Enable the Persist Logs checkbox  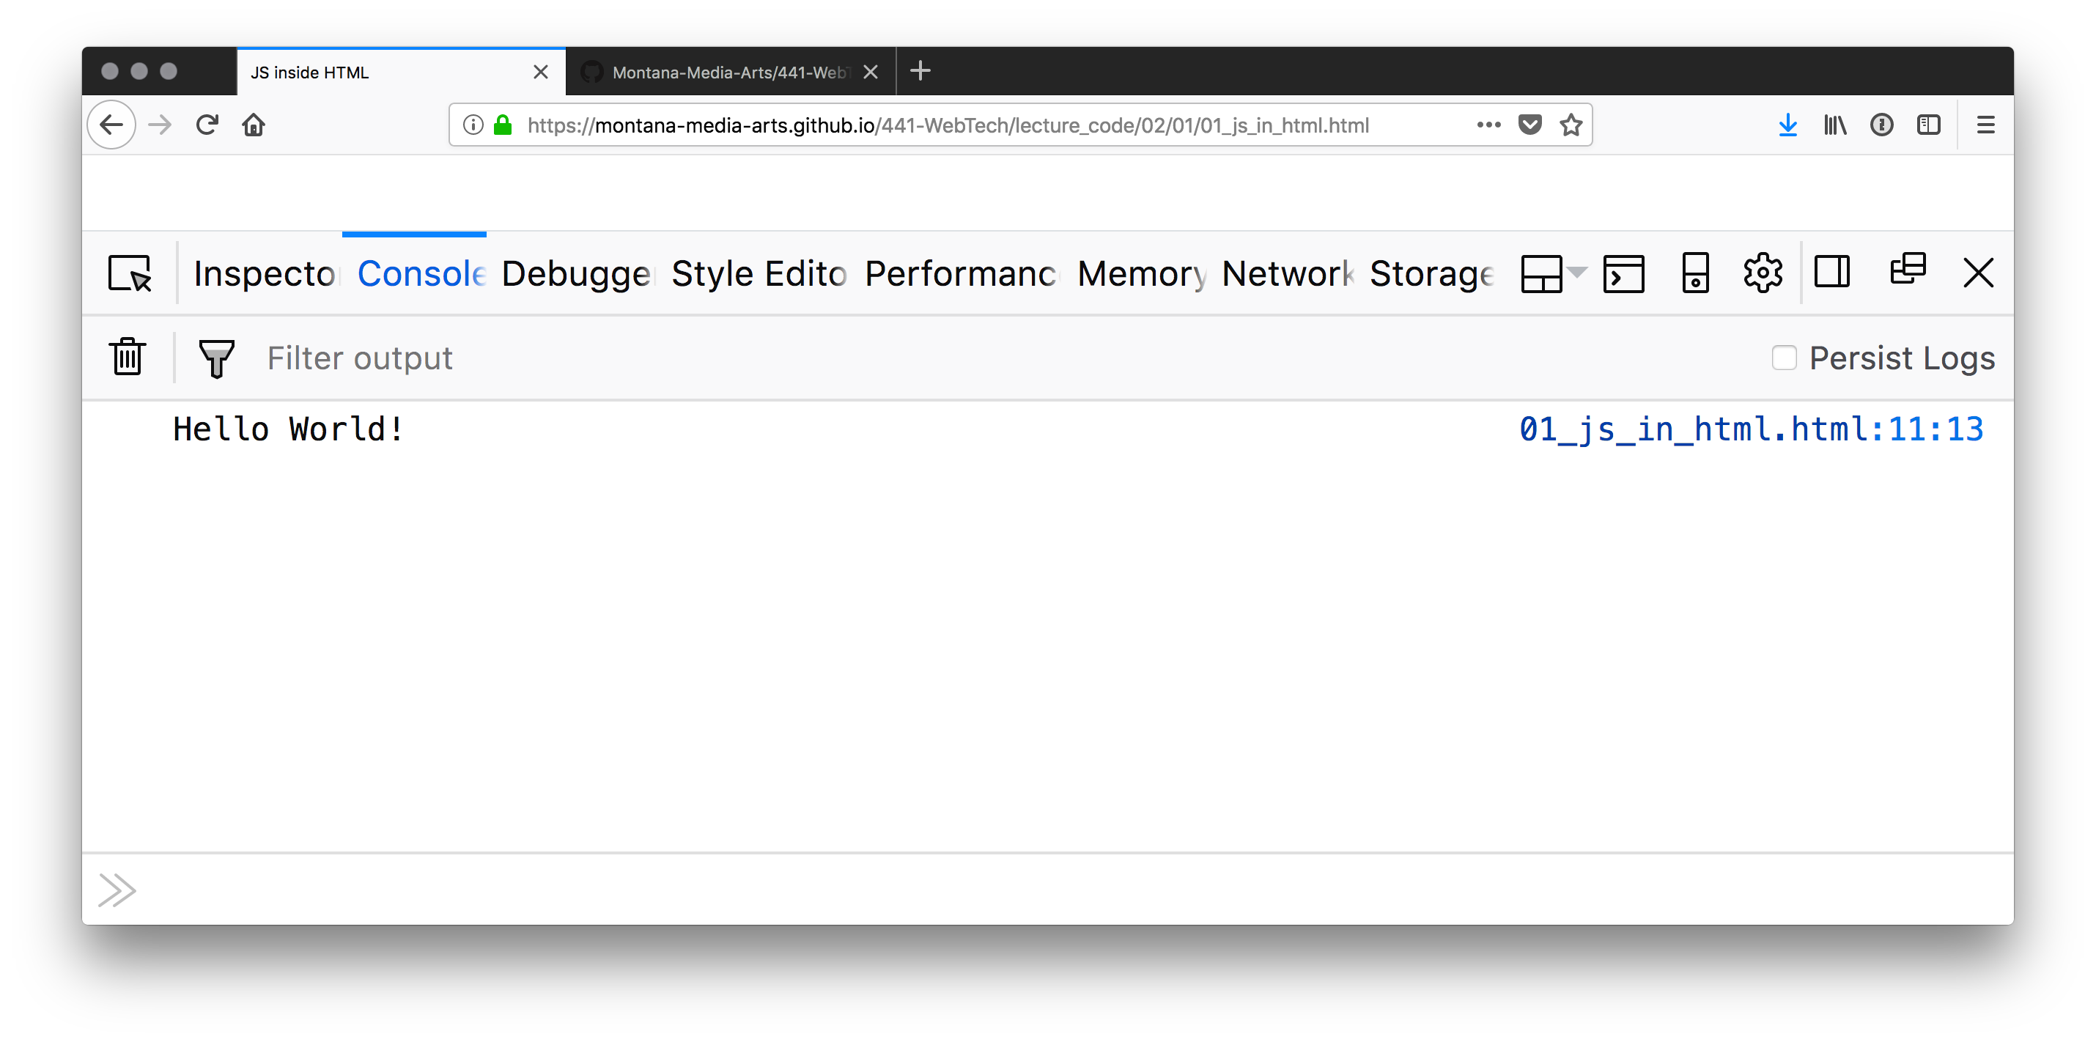[x=1784, y=358]
